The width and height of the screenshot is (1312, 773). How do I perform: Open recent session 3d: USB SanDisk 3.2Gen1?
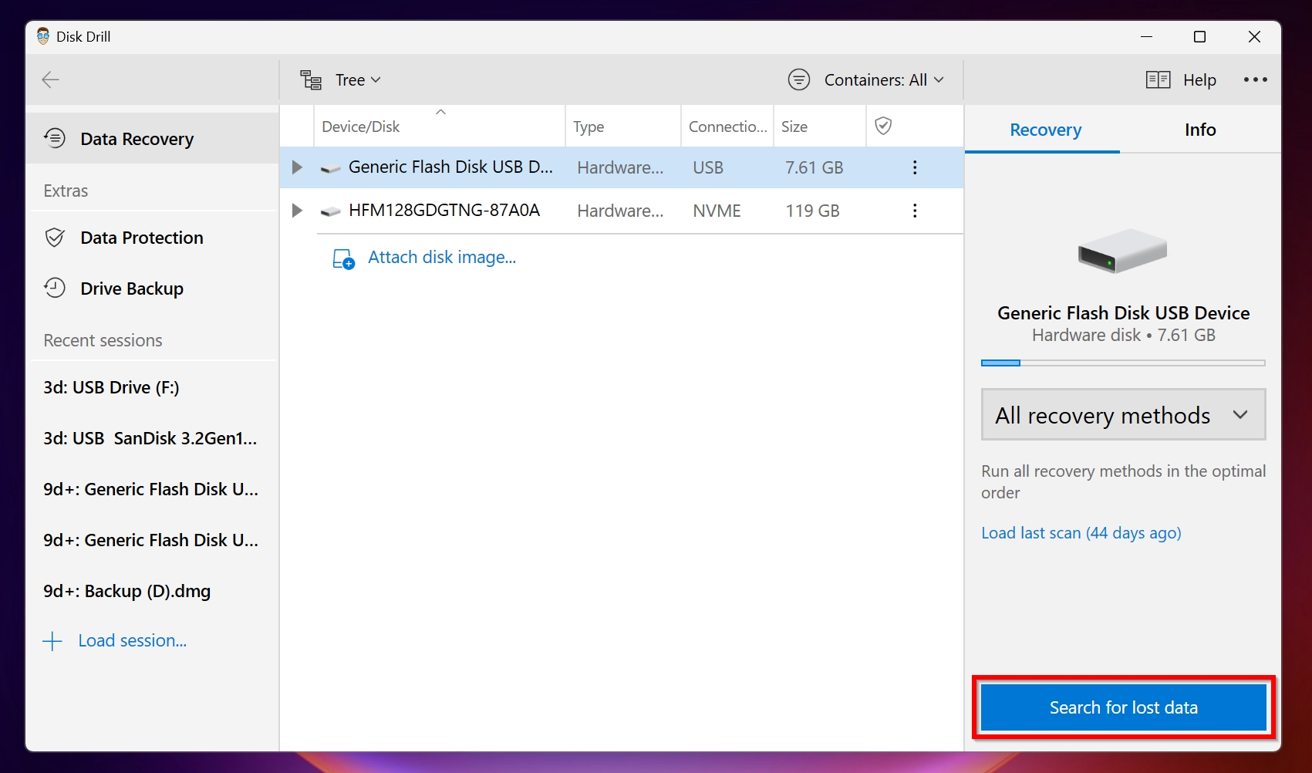click(152, 438)
